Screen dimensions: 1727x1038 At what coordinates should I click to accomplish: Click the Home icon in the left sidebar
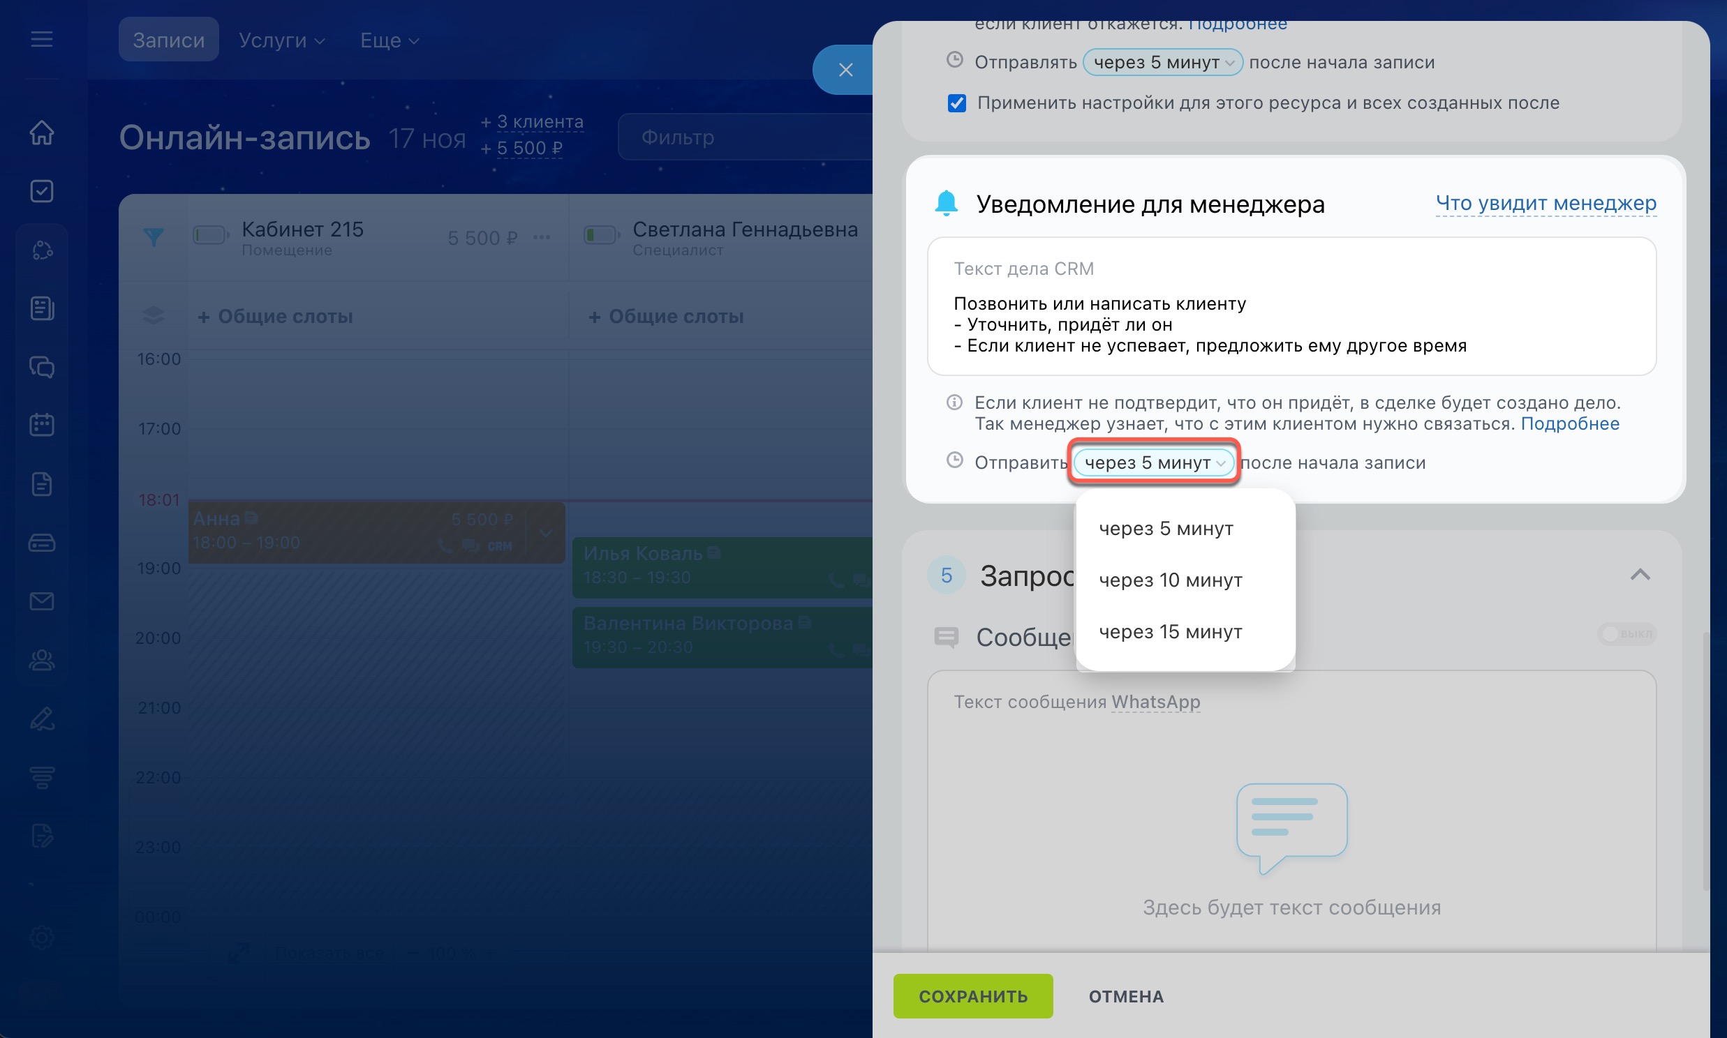click(41, 133)
